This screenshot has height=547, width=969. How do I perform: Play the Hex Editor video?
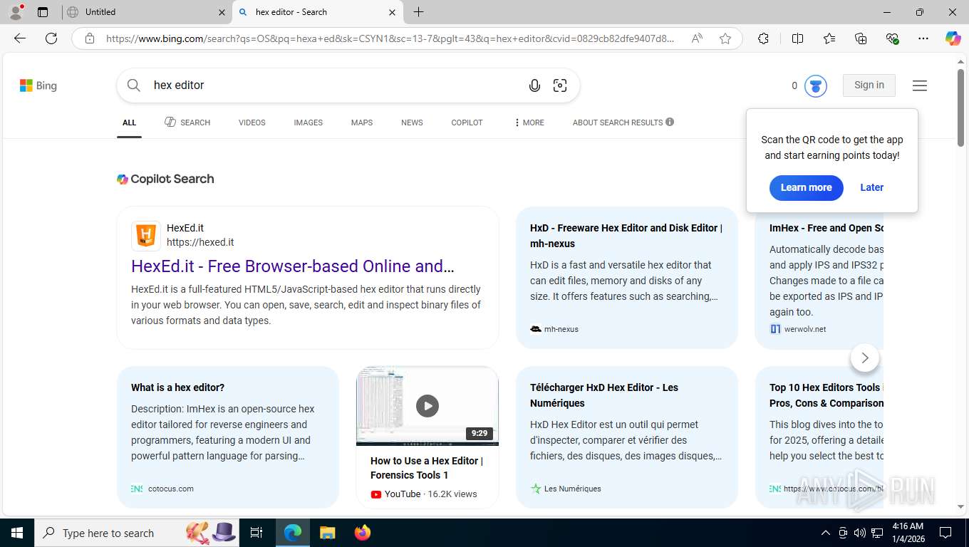(x=427, y=406)
